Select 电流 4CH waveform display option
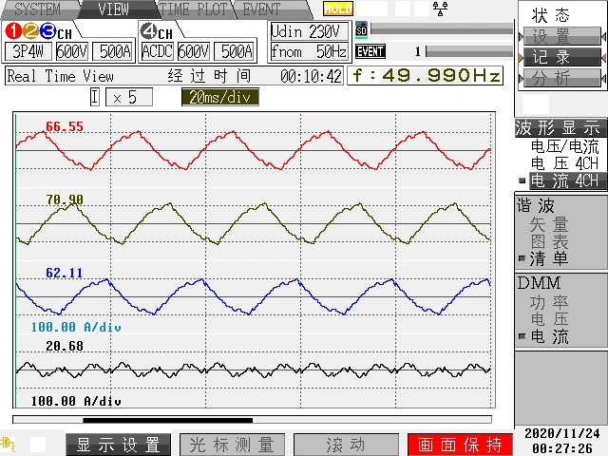 tap(563, 180)
